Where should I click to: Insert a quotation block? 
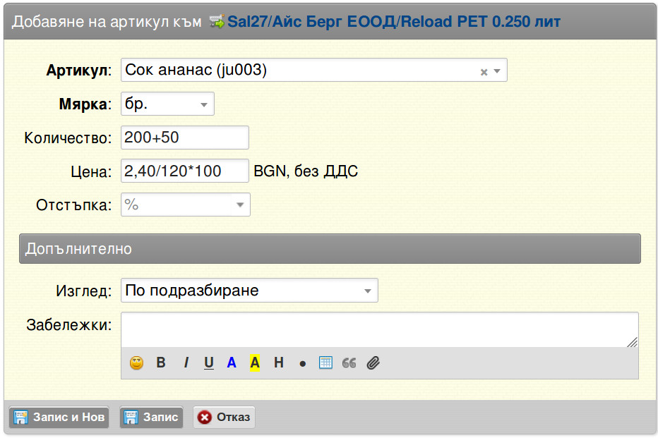click(349, 363)
